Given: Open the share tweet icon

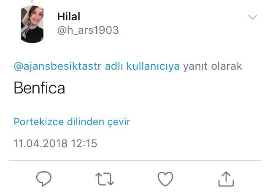Looking at the screenshot, I should 226,179.
